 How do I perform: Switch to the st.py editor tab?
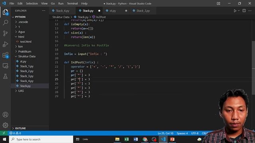click(112, 11)
